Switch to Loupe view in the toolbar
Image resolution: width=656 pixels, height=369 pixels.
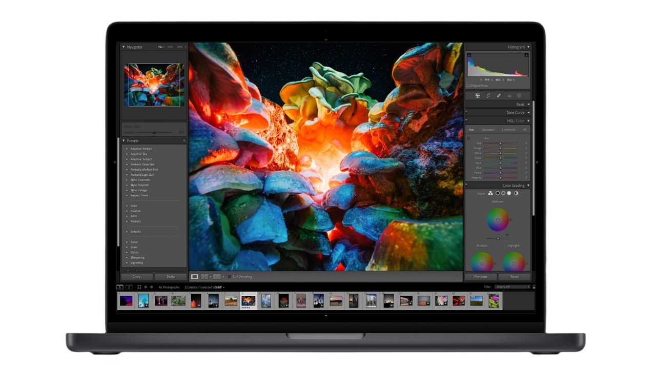[x=195, y=277]
